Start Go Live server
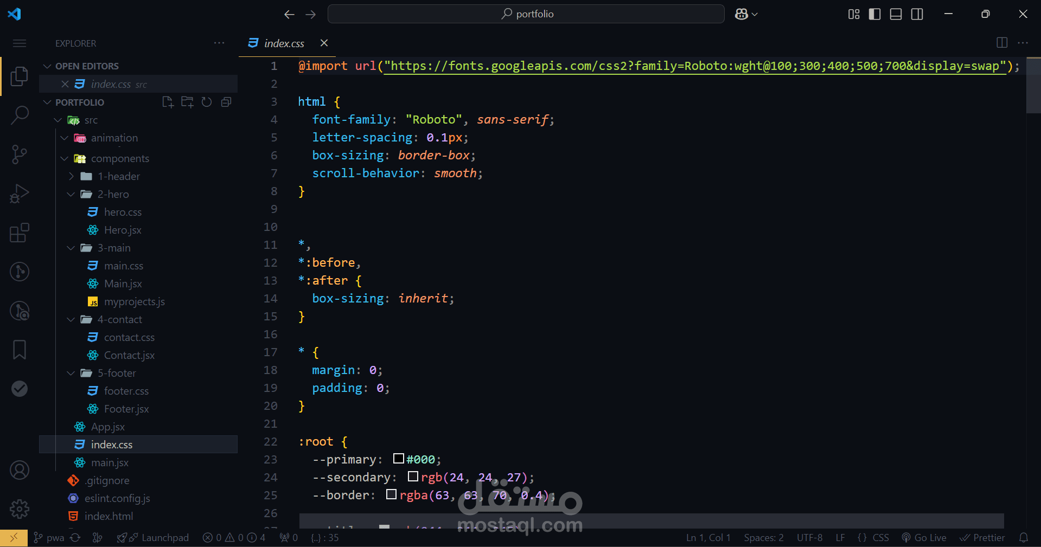Screen dimensions: 1041x547 (924, 537)
